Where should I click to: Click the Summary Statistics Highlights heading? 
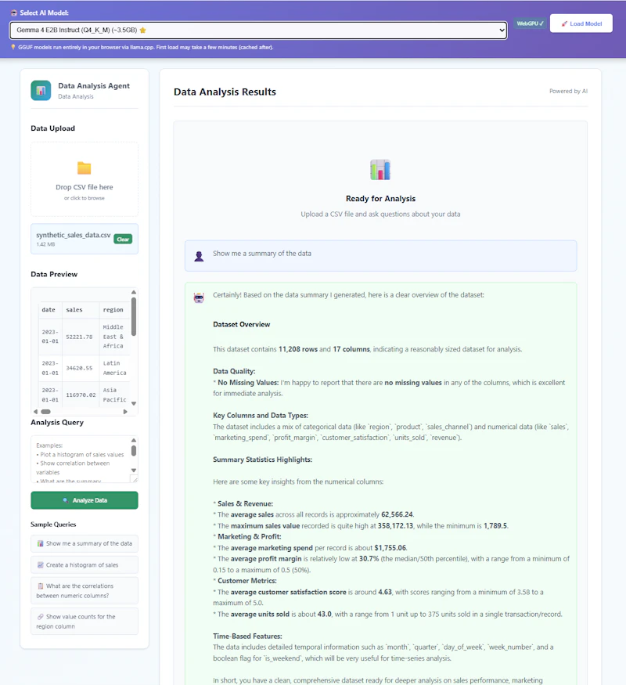point(262,460)
